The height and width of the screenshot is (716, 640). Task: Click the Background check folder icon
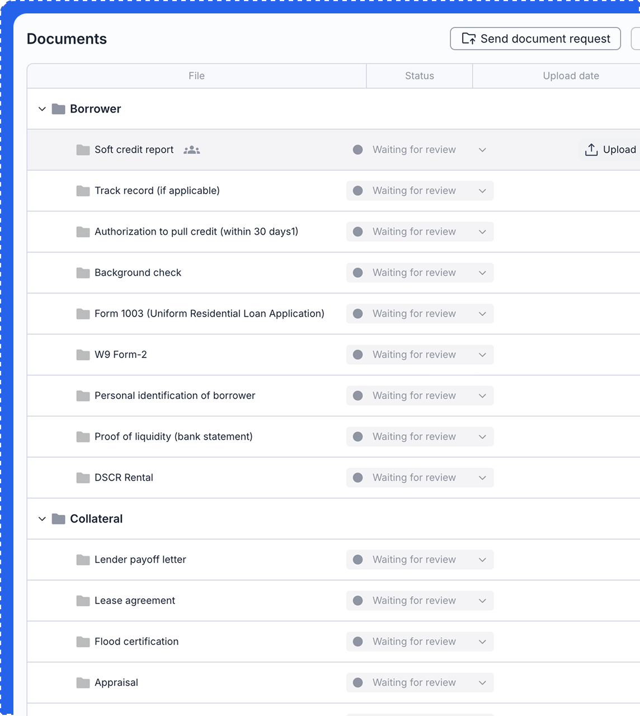pos(83,273)
